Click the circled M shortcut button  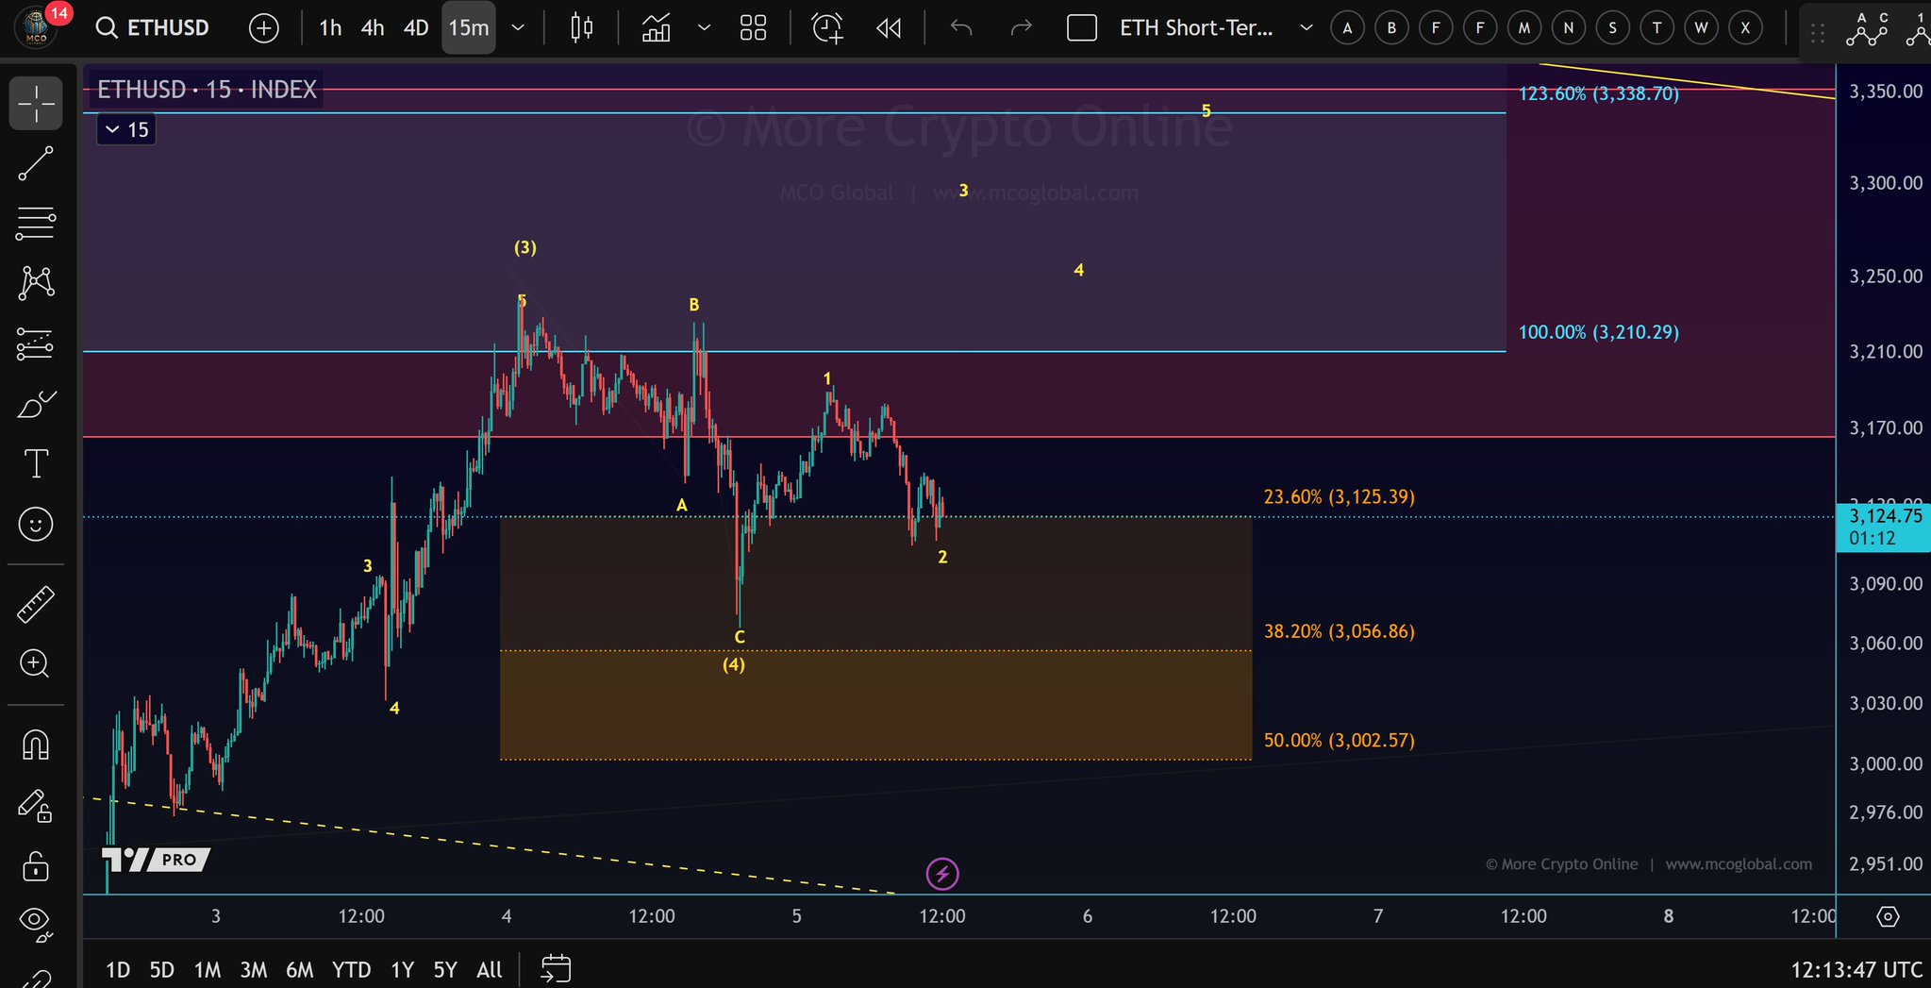(x=1523, y=28)
